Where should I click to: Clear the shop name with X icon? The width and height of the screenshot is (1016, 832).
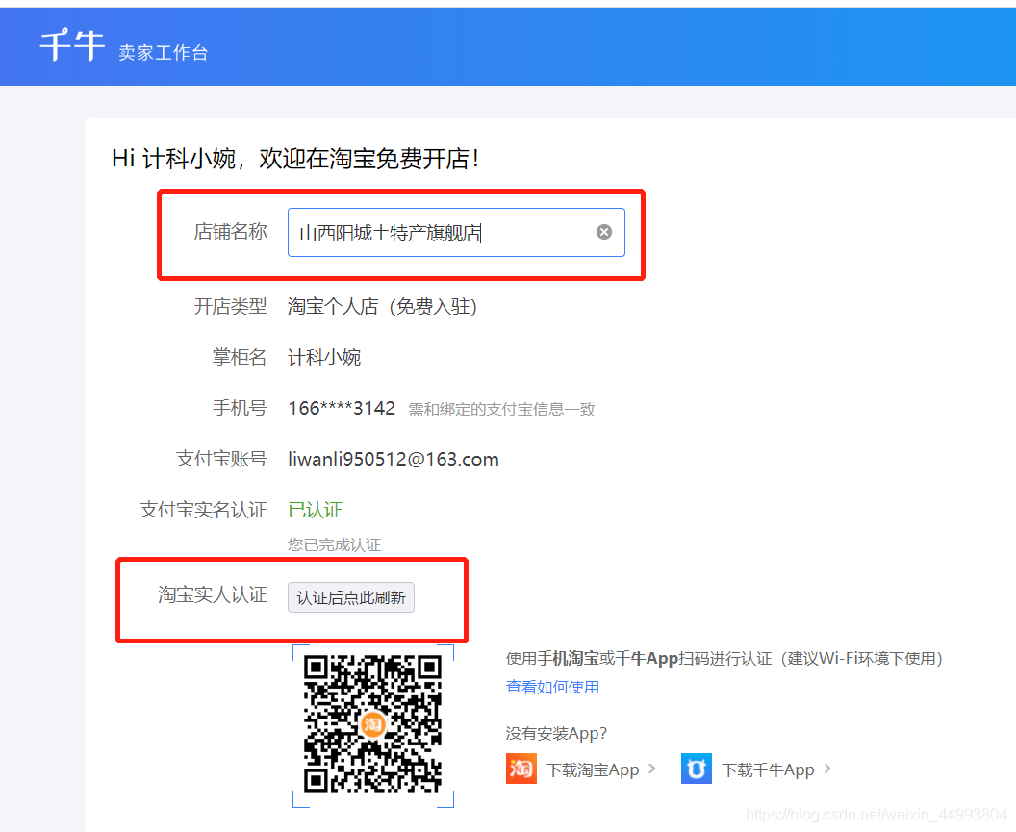point(604,232)
